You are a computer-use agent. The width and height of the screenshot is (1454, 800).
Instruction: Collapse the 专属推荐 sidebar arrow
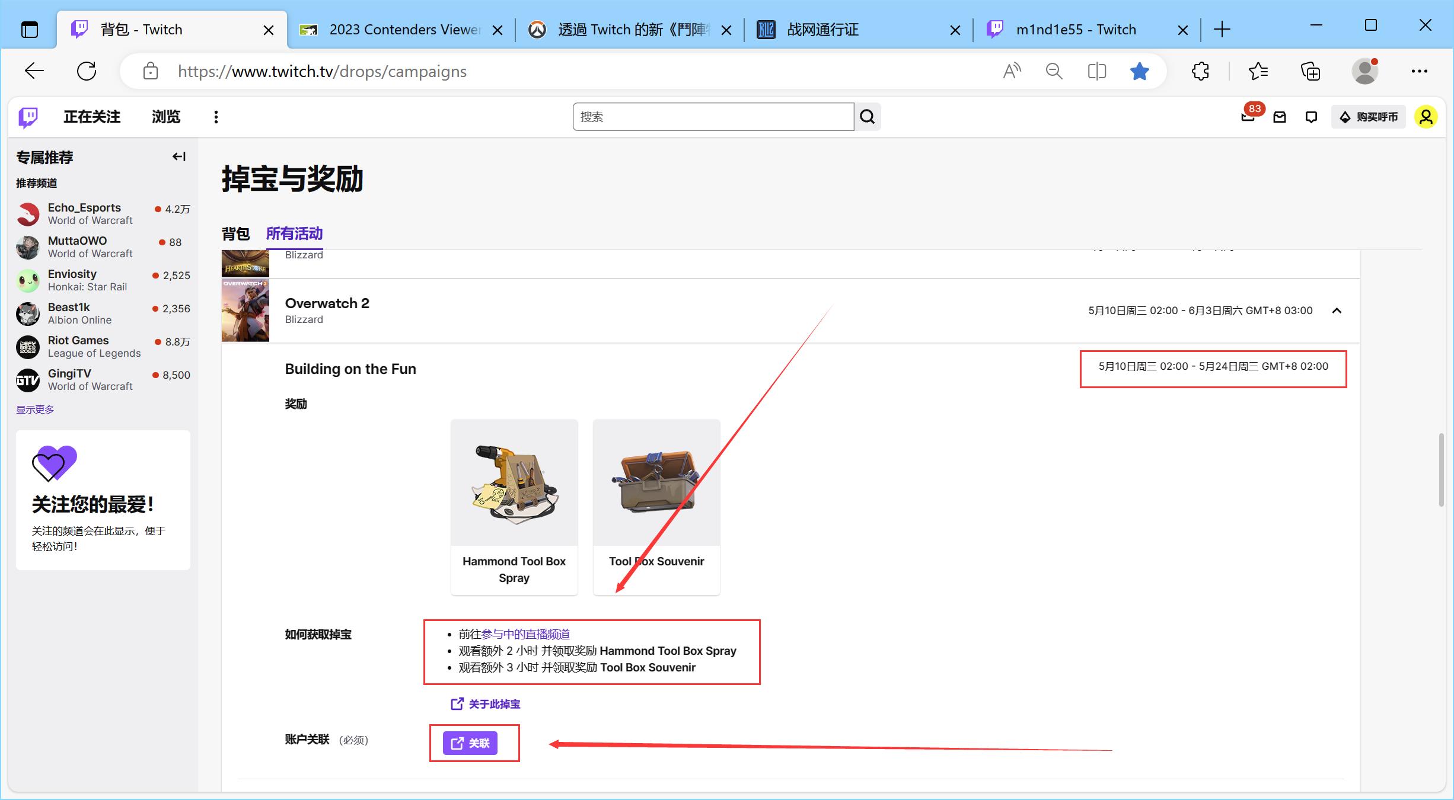pos(178,156)
